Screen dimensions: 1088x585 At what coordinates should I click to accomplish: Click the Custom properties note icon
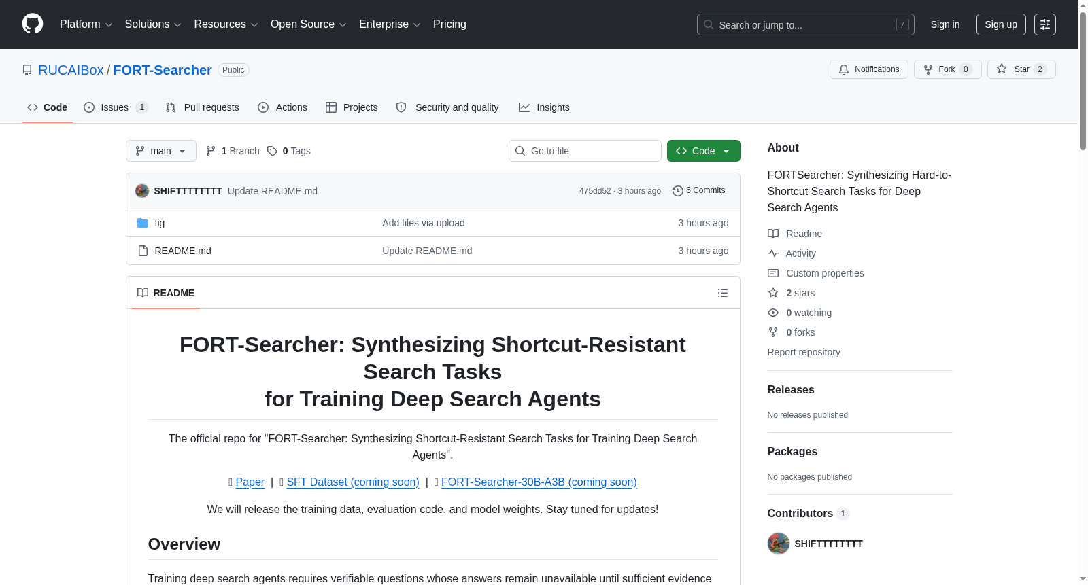(x=773, y=273)
